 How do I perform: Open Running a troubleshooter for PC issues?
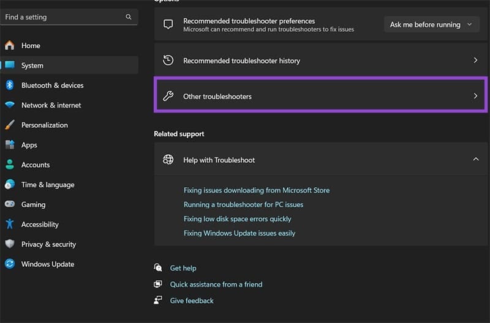pyautogui.click(x=243, y=204)
